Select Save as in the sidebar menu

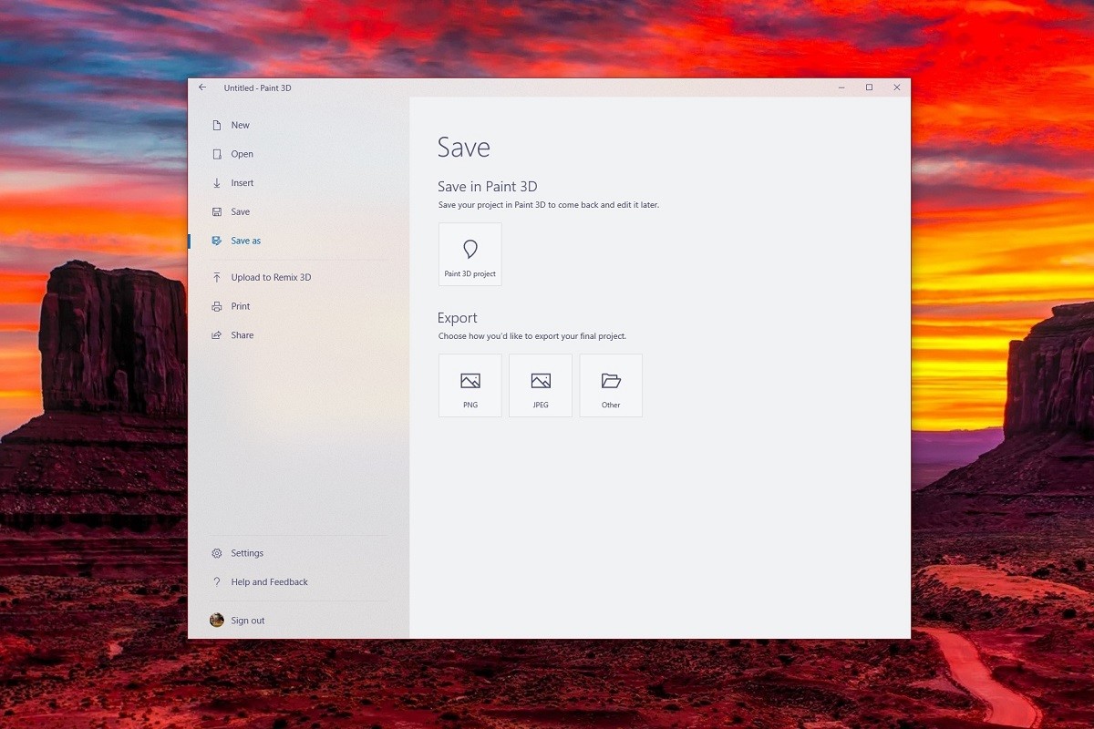[x=245, y=240]
